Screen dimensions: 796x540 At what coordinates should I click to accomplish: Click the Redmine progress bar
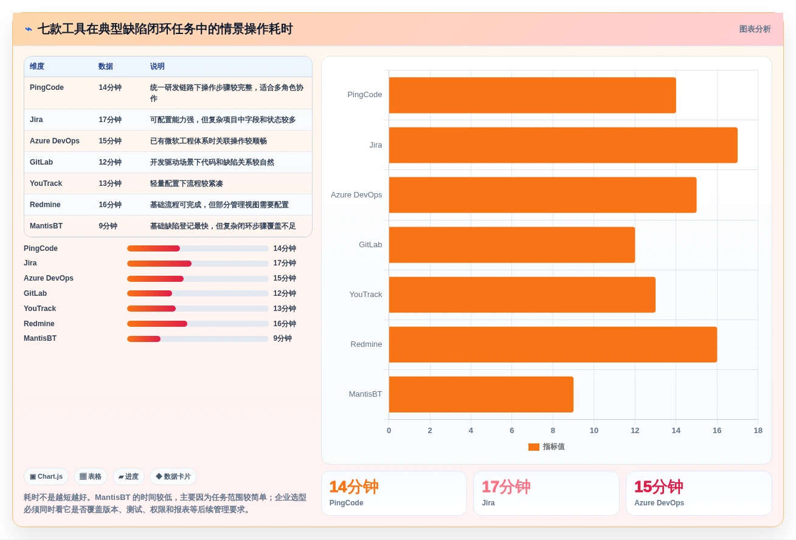pyautogui.click(x=198, y=324)
